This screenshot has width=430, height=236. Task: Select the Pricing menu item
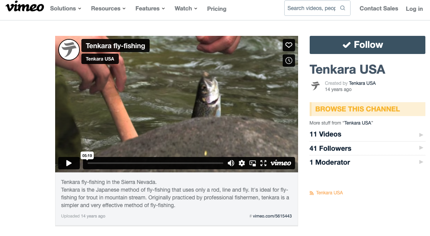pos(216,8)
